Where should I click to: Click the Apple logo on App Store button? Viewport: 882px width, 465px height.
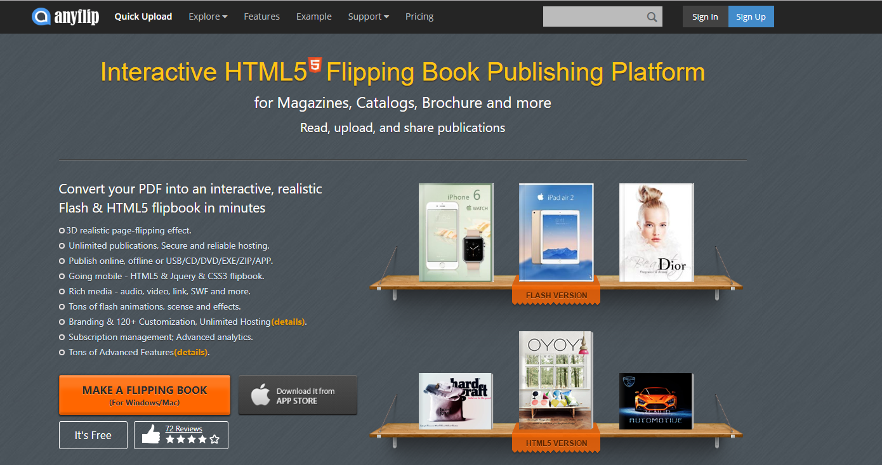click(260, 395)
